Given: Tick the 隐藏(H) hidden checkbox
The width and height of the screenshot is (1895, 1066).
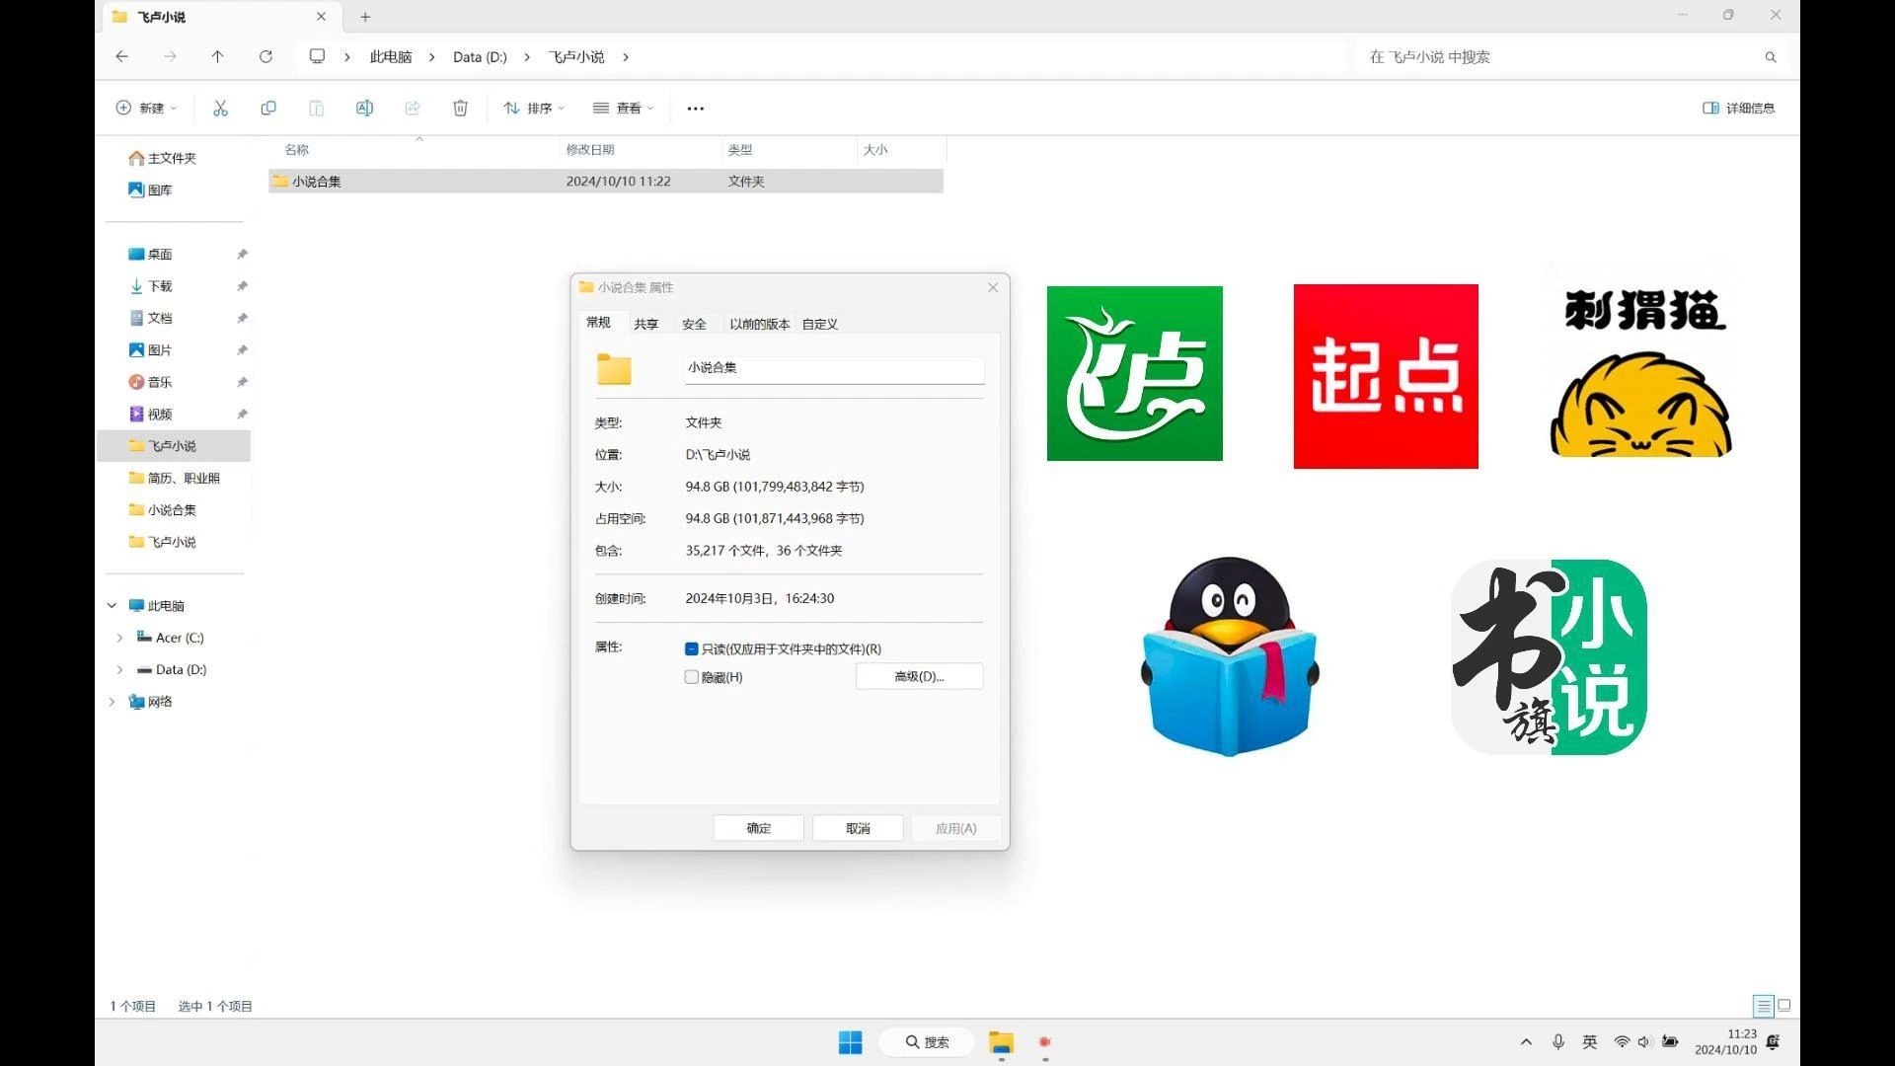Looking at the screenshot, I should click(692, 677).
